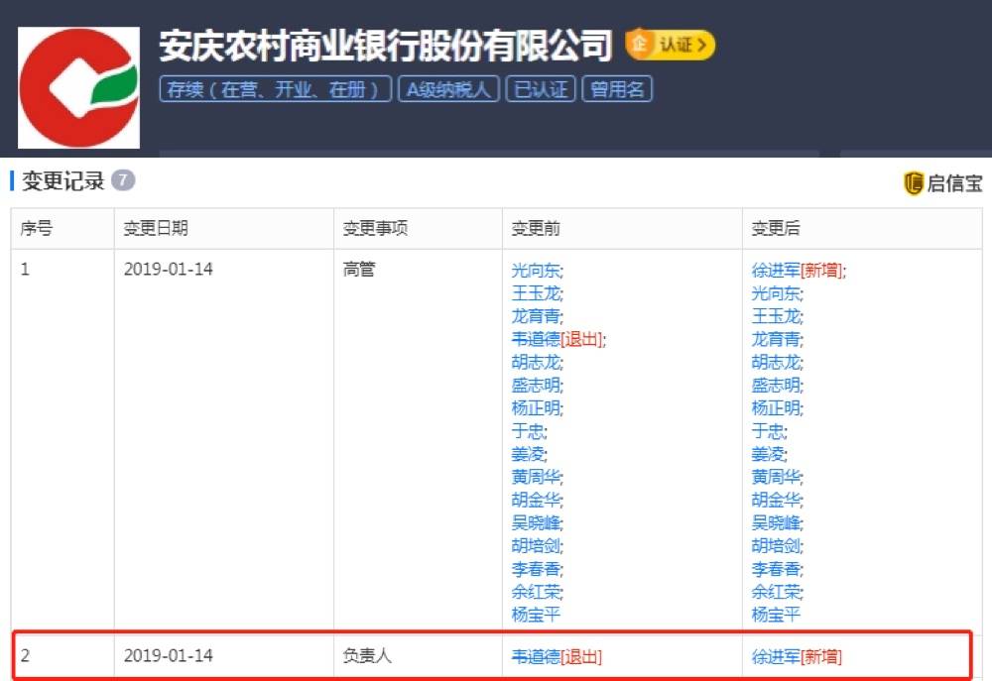The height and width of the screenshot is (681, 992).
Task: Click the circled 7 count badge beside 变更记录
Action: (x=122, y=181)
